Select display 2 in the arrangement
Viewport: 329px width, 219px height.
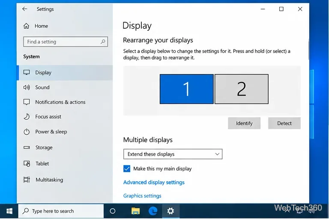242,89
